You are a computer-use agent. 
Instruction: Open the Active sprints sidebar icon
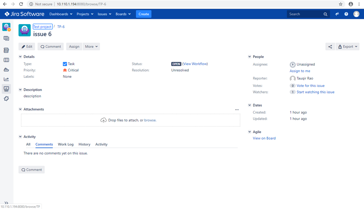coord(6,60)
